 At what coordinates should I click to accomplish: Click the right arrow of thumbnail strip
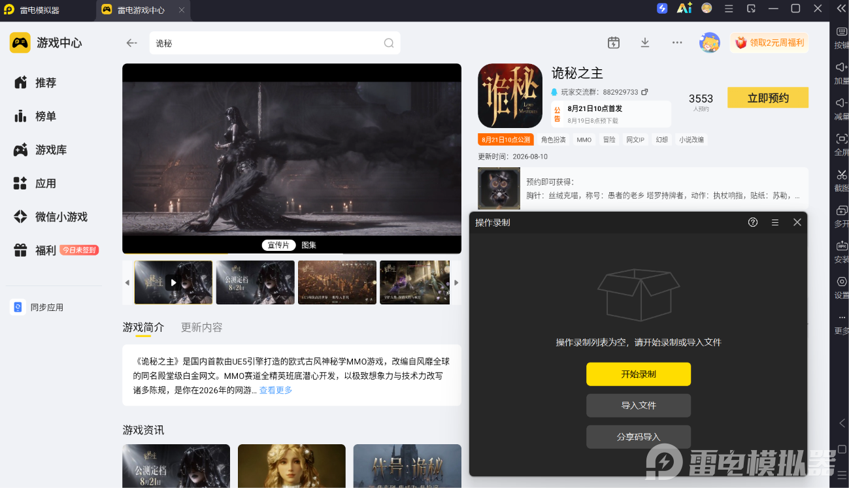coord(456,283)
